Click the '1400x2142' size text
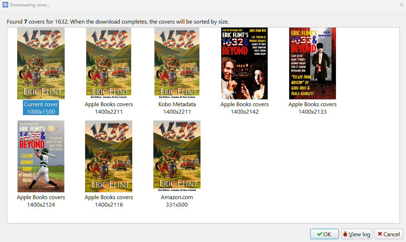The height and width of the screenshot is (242, 406). tap(244, 112)
